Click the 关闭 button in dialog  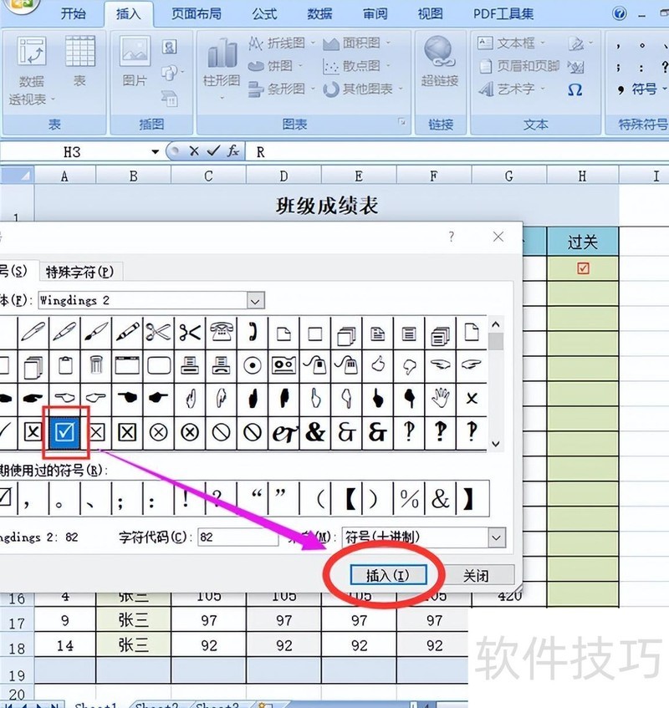476,575
